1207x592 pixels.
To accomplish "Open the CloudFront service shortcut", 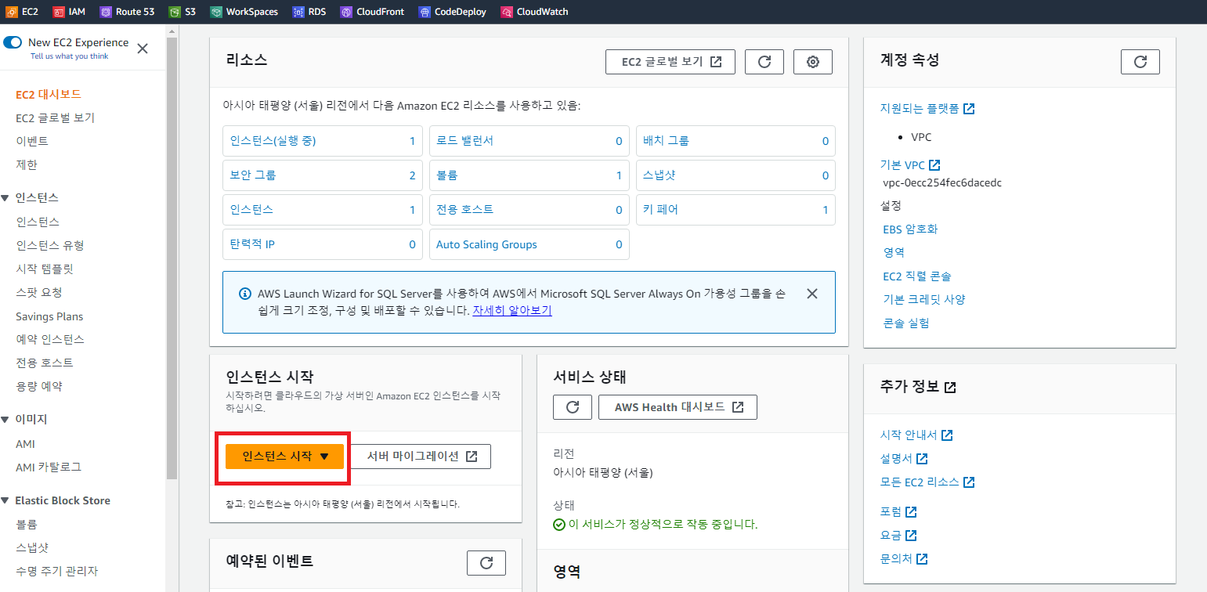I will point(372,12).
